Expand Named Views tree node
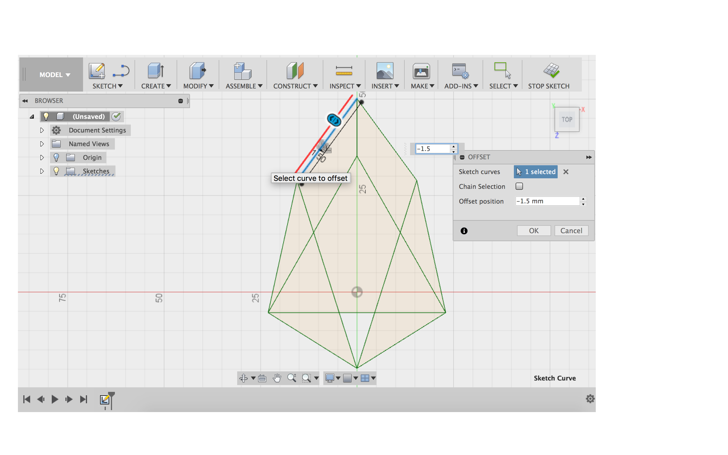Viewport: 728px width, 455px height. tap(42, 144)
